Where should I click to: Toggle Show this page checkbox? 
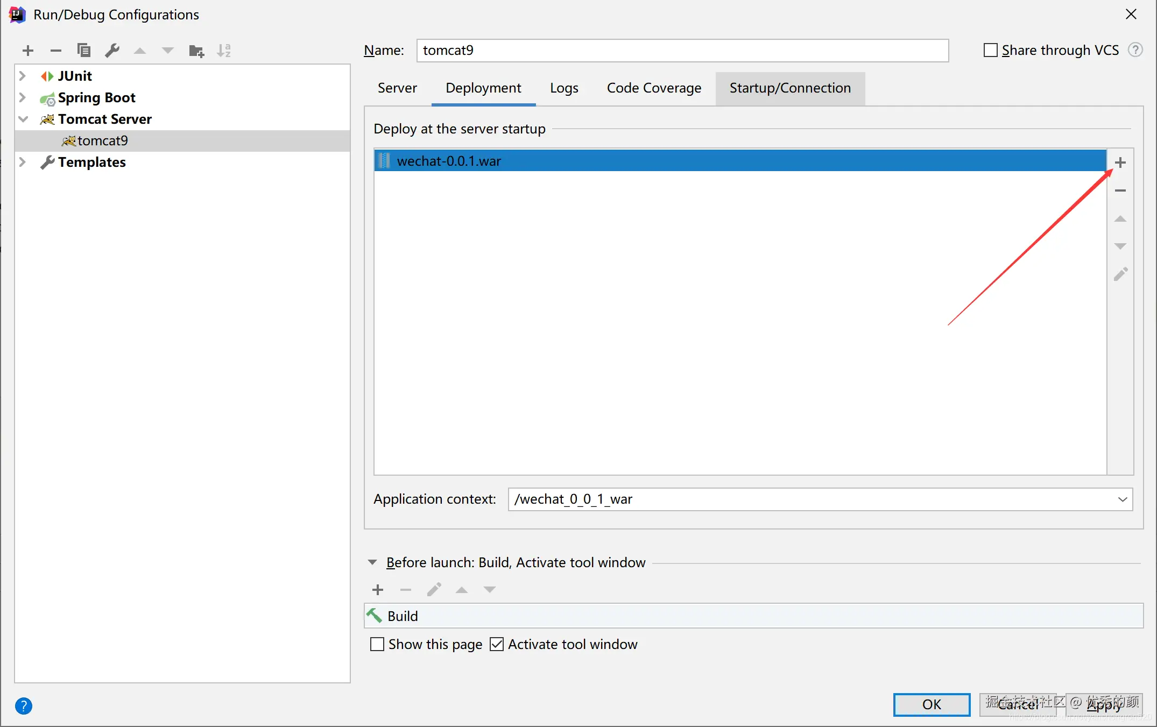point(377,644)
